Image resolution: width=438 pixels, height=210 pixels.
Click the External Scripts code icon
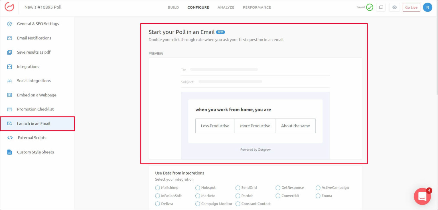tap(10, 138)
